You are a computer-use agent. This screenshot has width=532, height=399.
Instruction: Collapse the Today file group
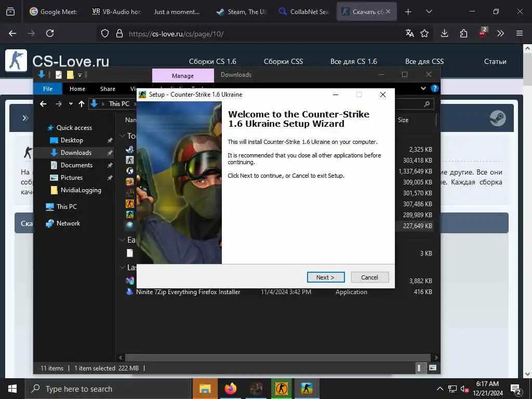pyautogui.click(x=122, y=136)
